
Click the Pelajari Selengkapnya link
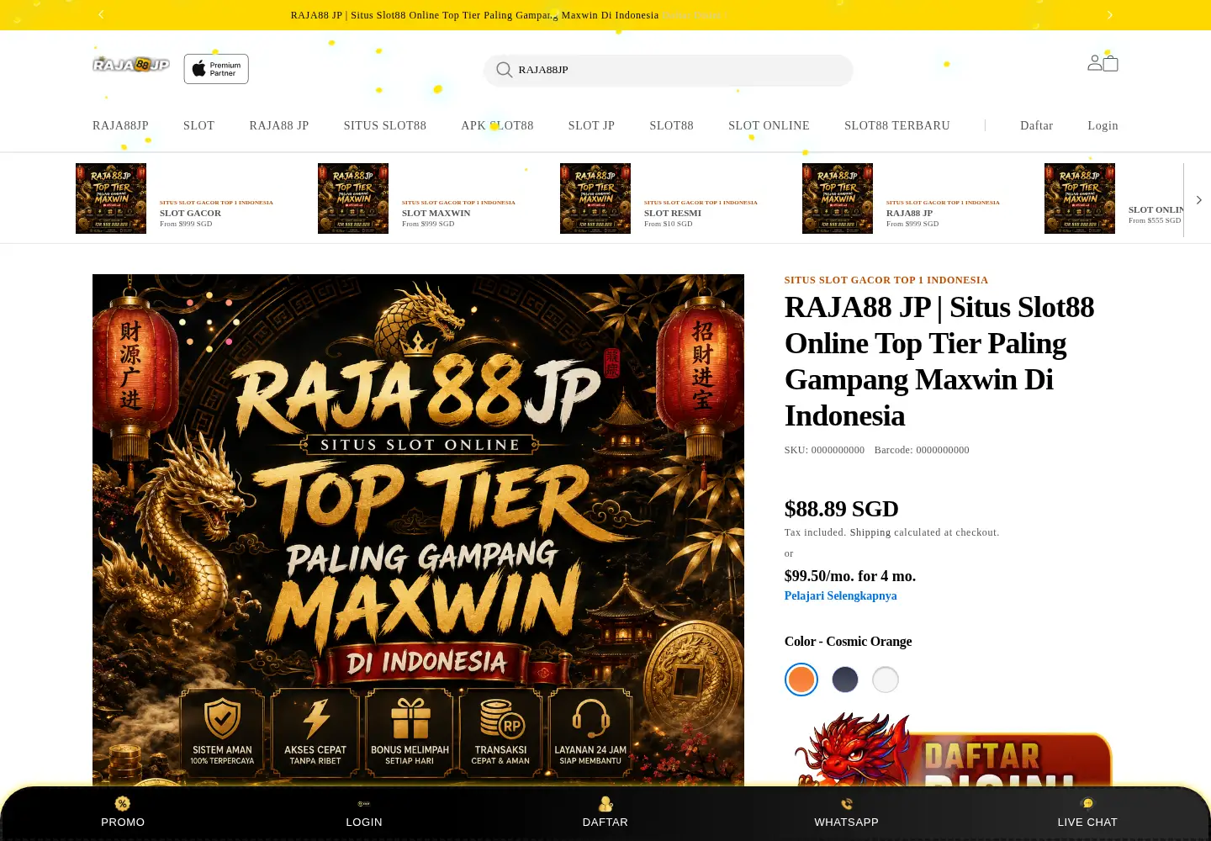tap(840, 595)
